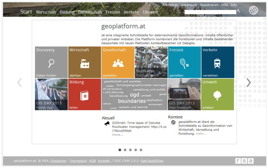The height and width of the screenshot is (168, 268).
Task: Click the Verkehr train icon tile
Action: pyautogui.click(x=217, y=63)
